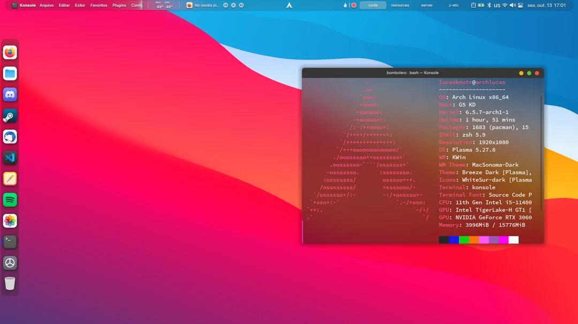Open the Exibir menu in Konsole
This screenshot has height=324, width=578.
tap(80, 5)
